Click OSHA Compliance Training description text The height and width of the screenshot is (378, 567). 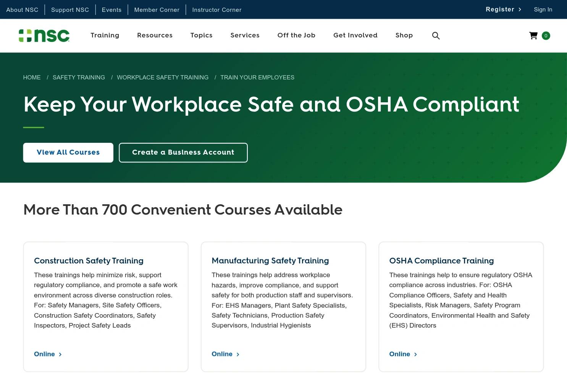[460, 300]
